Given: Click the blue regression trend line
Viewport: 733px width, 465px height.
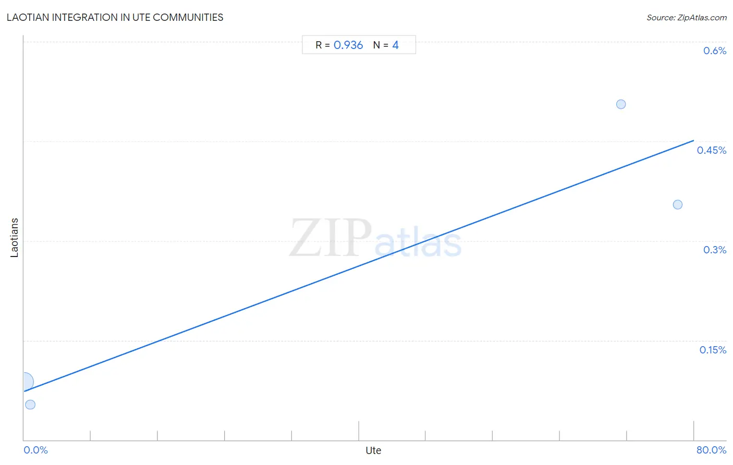Looking at the screenshot, I should (359, 266).
